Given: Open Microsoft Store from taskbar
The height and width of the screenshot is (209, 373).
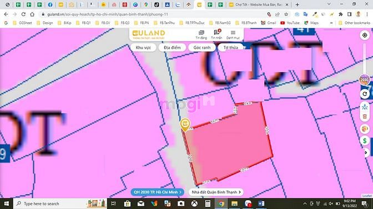Looking at the screenshot, I should click(127, 203).
